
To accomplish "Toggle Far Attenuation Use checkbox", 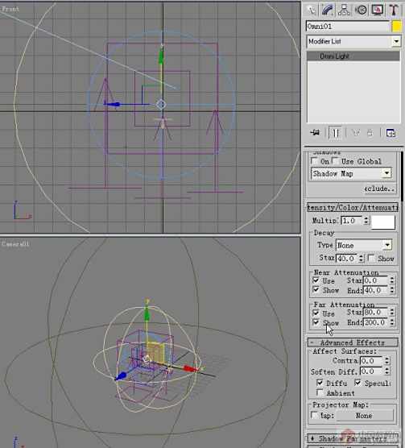I will [x=316, y=313].
